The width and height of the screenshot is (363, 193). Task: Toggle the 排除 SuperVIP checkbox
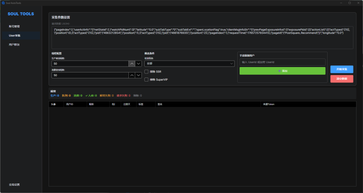coord(146,79)
